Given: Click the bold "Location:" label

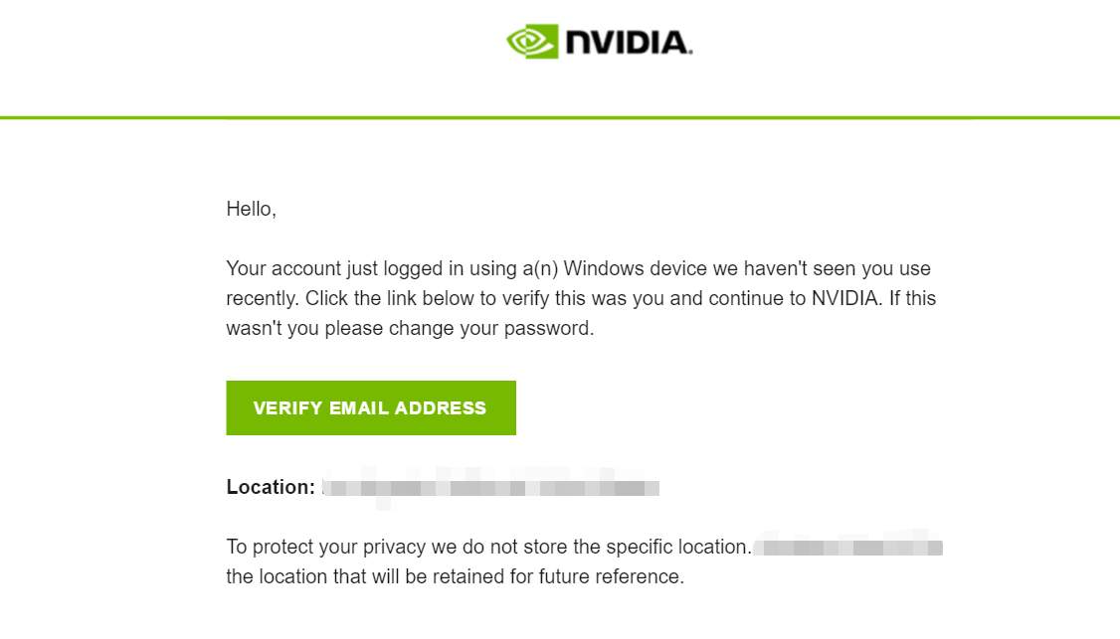Looking at the screenshot, I should [x=271, y=487].
